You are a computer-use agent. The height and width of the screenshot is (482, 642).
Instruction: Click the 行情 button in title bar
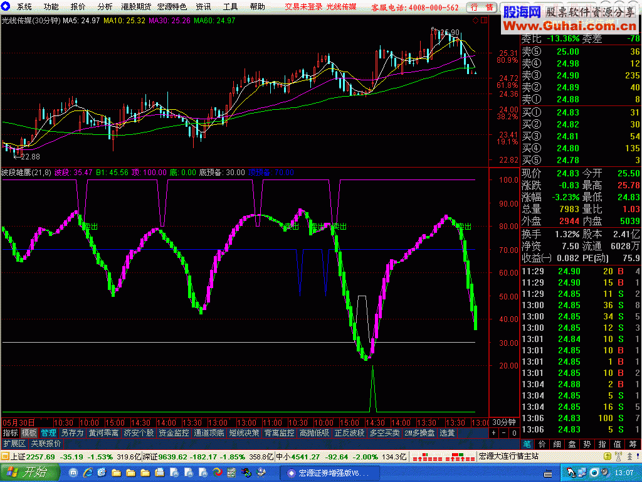tap(481, 8)
